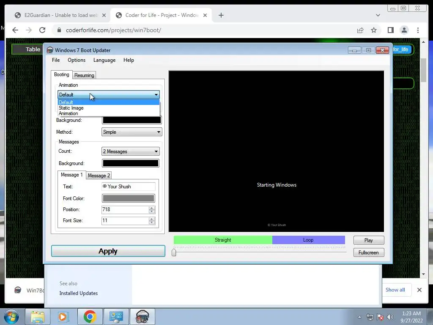This screenshot has width=433, height=325.
Task: Click the address bar URL
Action: (x=113, y=30)
